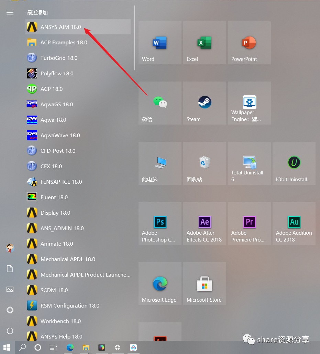320x354 pixels.
Task: Launch Fluent 18.0
Action: (78, 197)
